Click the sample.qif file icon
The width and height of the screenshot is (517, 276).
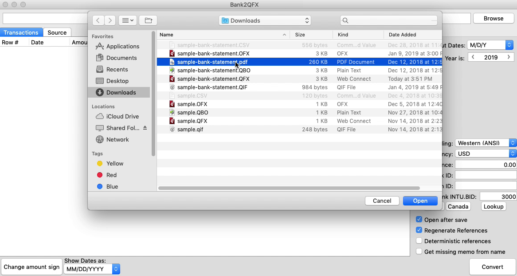pos(172,130)
